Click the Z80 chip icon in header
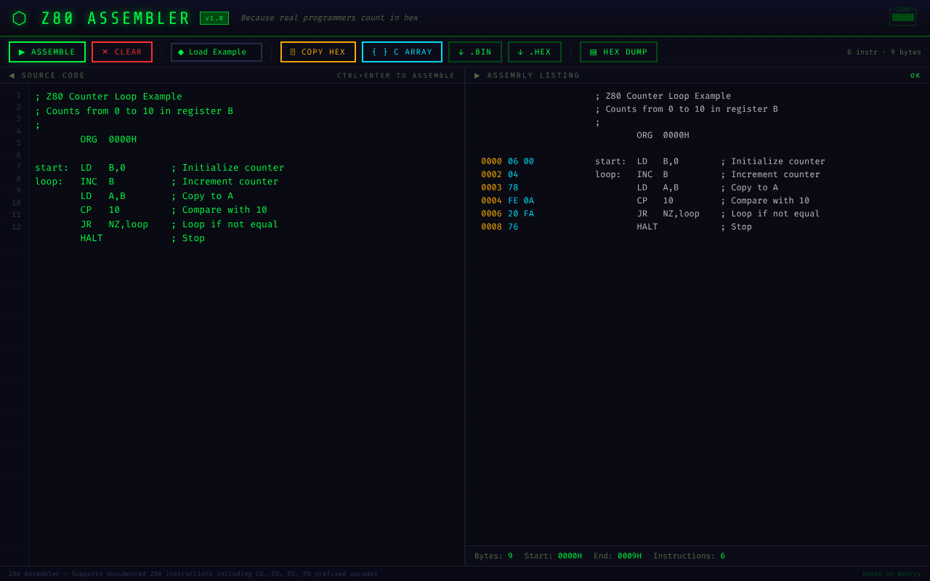Image resolution: width=930 pixels, height=581 pixels. 903,17
